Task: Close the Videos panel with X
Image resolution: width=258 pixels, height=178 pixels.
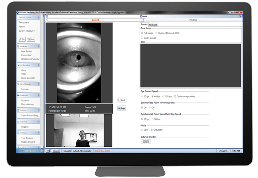Action: [240, 16]
